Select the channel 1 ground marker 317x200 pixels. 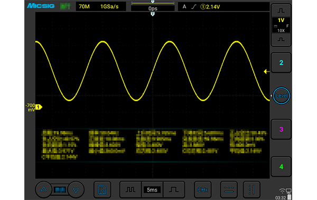39,107
